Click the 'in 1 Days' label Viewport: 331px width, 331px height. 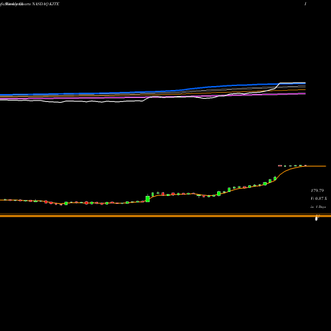point(318,207)
